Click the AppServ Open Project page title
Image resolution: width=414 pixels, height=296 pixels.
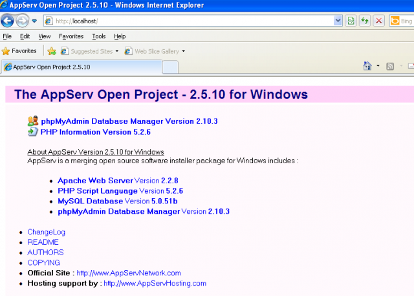coord(161,95)
